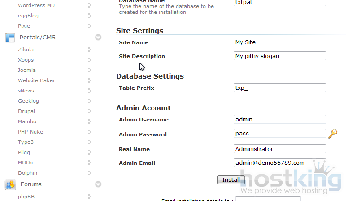Collapse the Portals/CMS section chevron
This screenshot has width=348, height=201.
(x=98, y=38)
